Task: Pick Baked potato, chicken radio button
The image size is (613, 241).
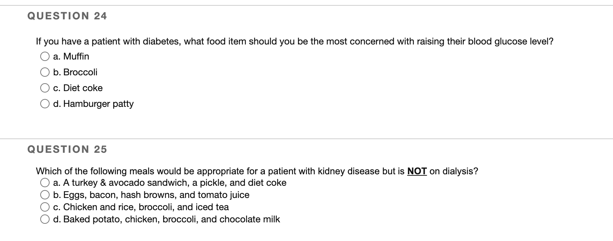Action: point(45,219)
